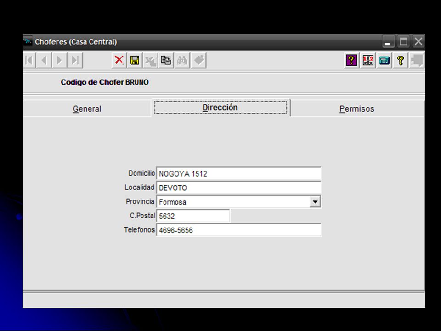This screenshot has height=331, width=441.
Task: Go to the last record arrow
Action: [75, 61]
